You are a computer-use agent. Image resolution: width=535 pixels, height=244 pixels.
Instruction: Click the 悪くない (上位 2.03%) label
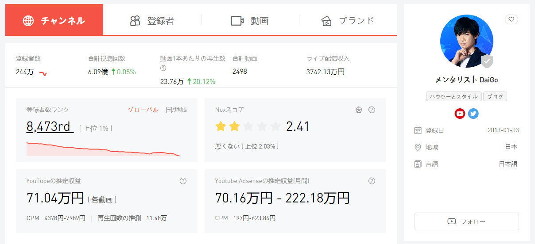click(x=247, y=146)
